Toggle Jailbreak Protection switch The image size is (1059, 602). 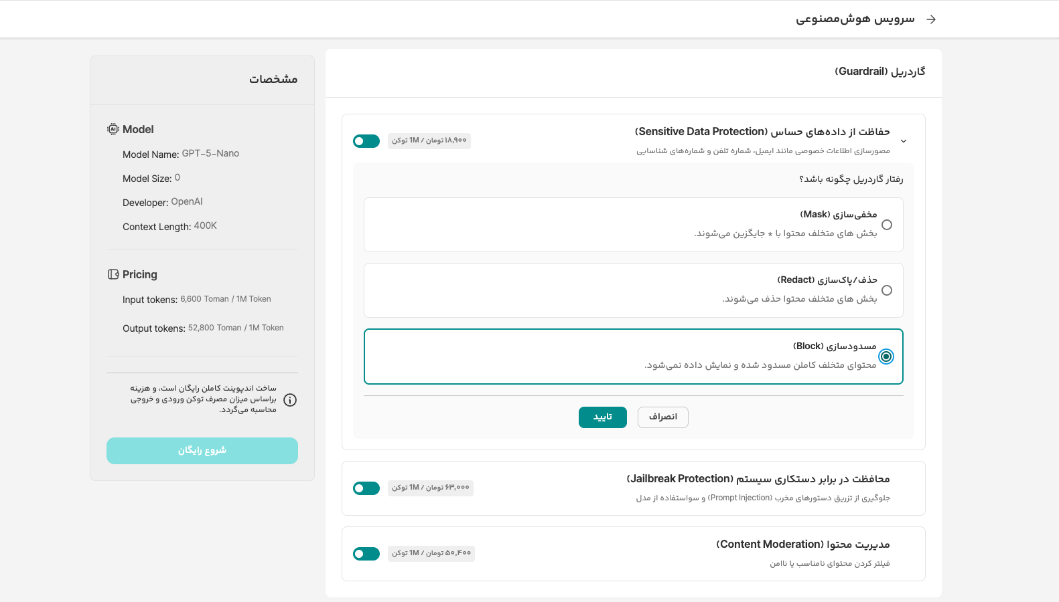pyautogui.click(x=366, y=488)
